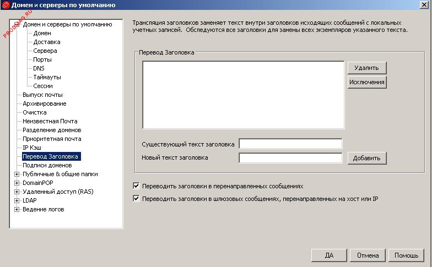Expand the DomainPOP tree node
The width and height of the screenshot is (432, 267).
click(17, 183)
